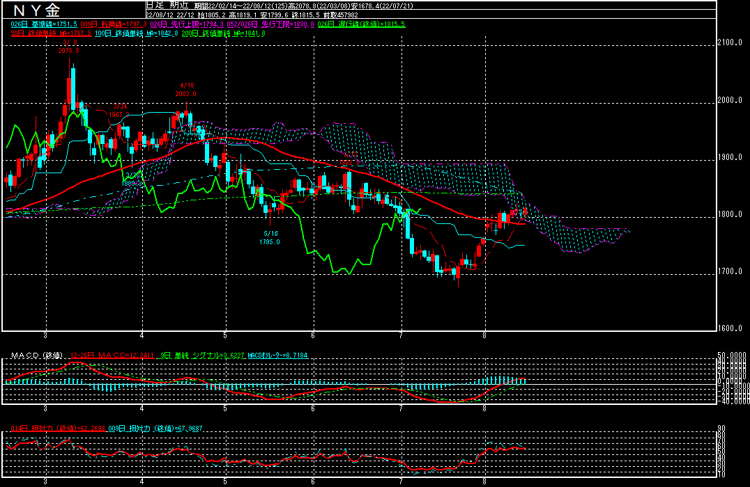Select the 3/24 1967.2 annotation
Image resolution: width=750 pixels, height=487 pixels.
[x=119, y=111]
